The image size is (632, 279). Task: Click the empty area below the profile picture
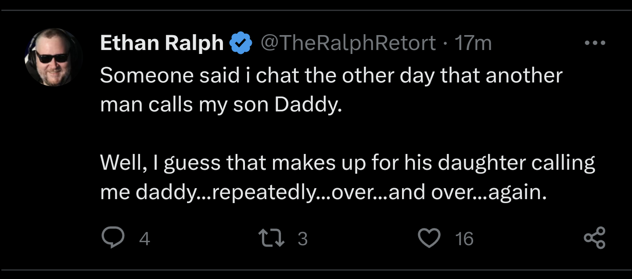(x=54, y=175)
